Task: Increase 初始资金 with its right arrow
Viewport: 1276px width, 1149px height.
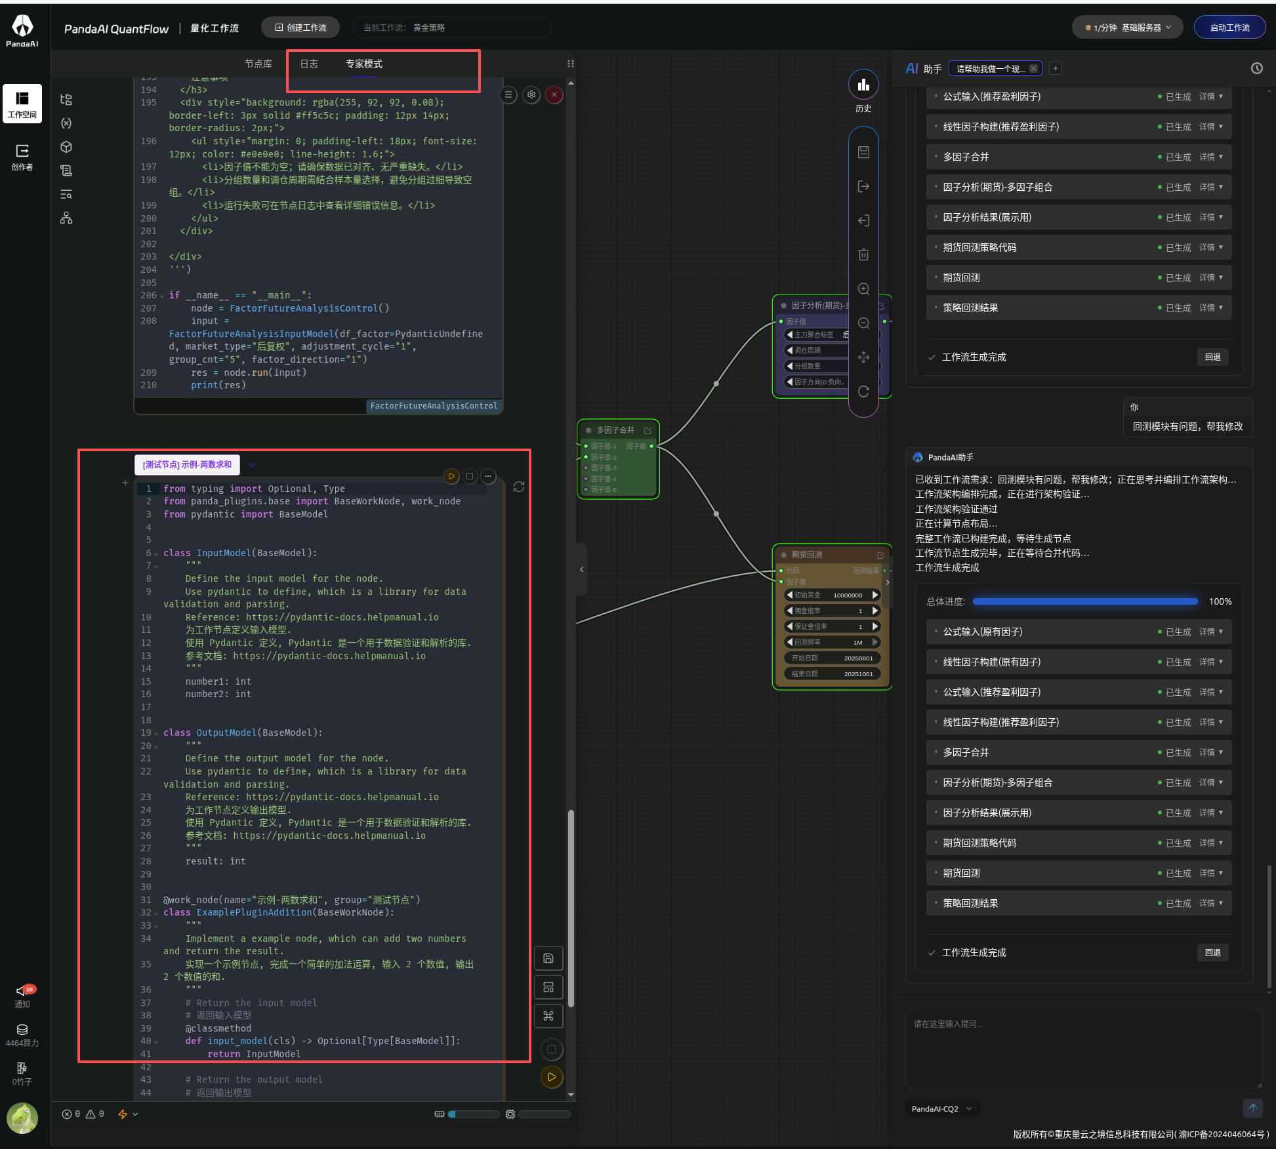Action: point(875,595)
